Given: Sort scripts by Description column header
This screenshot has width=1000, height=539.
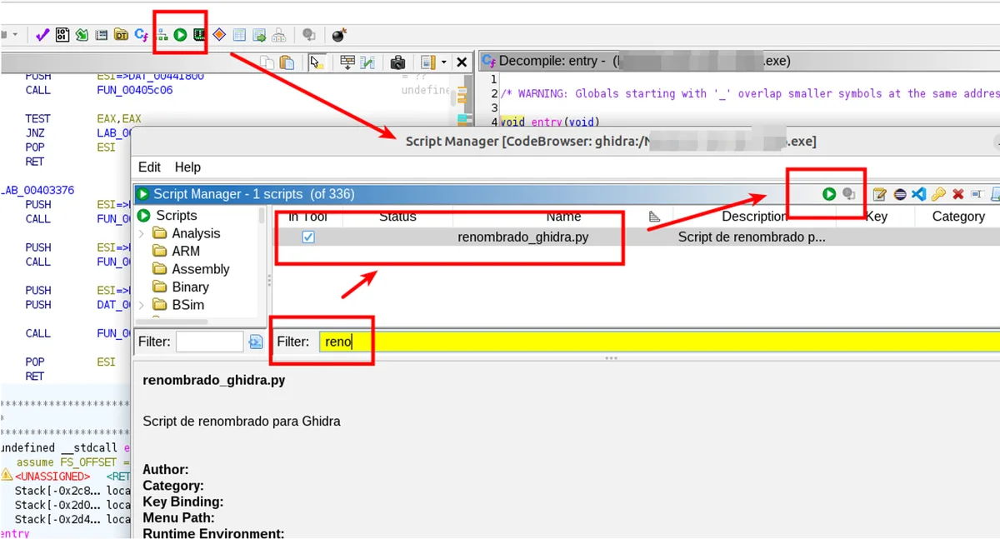Looking at the screenshot, I should pos(754,217).
